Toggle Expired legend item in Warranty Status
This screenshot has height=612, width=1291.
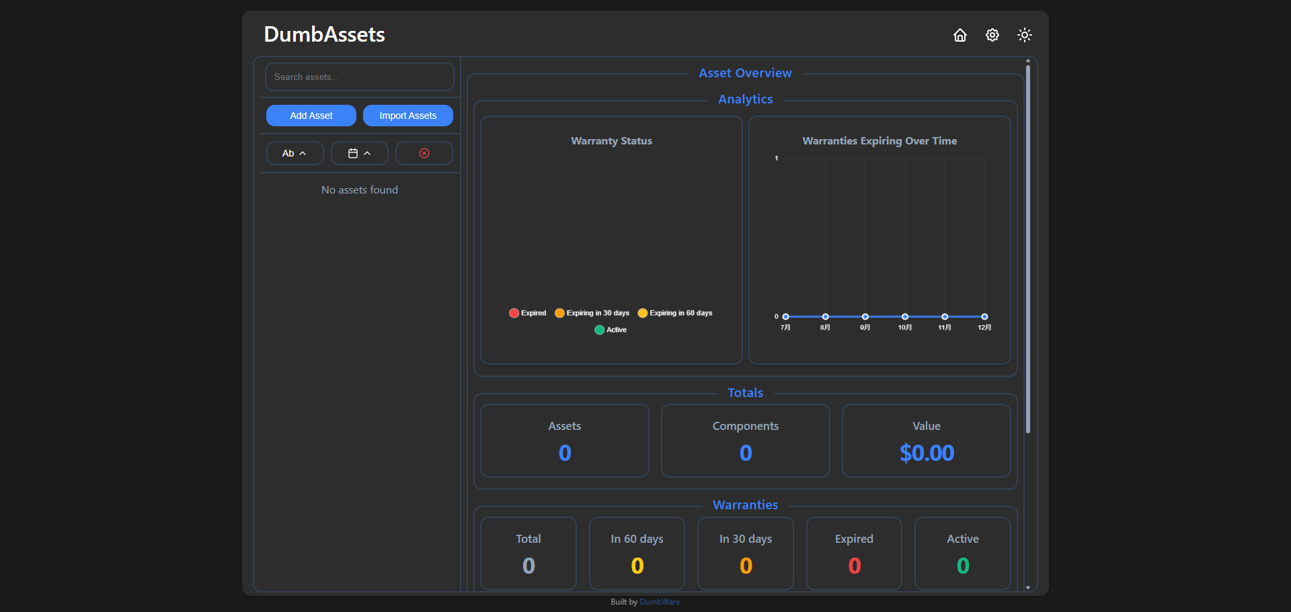(528, 313)
